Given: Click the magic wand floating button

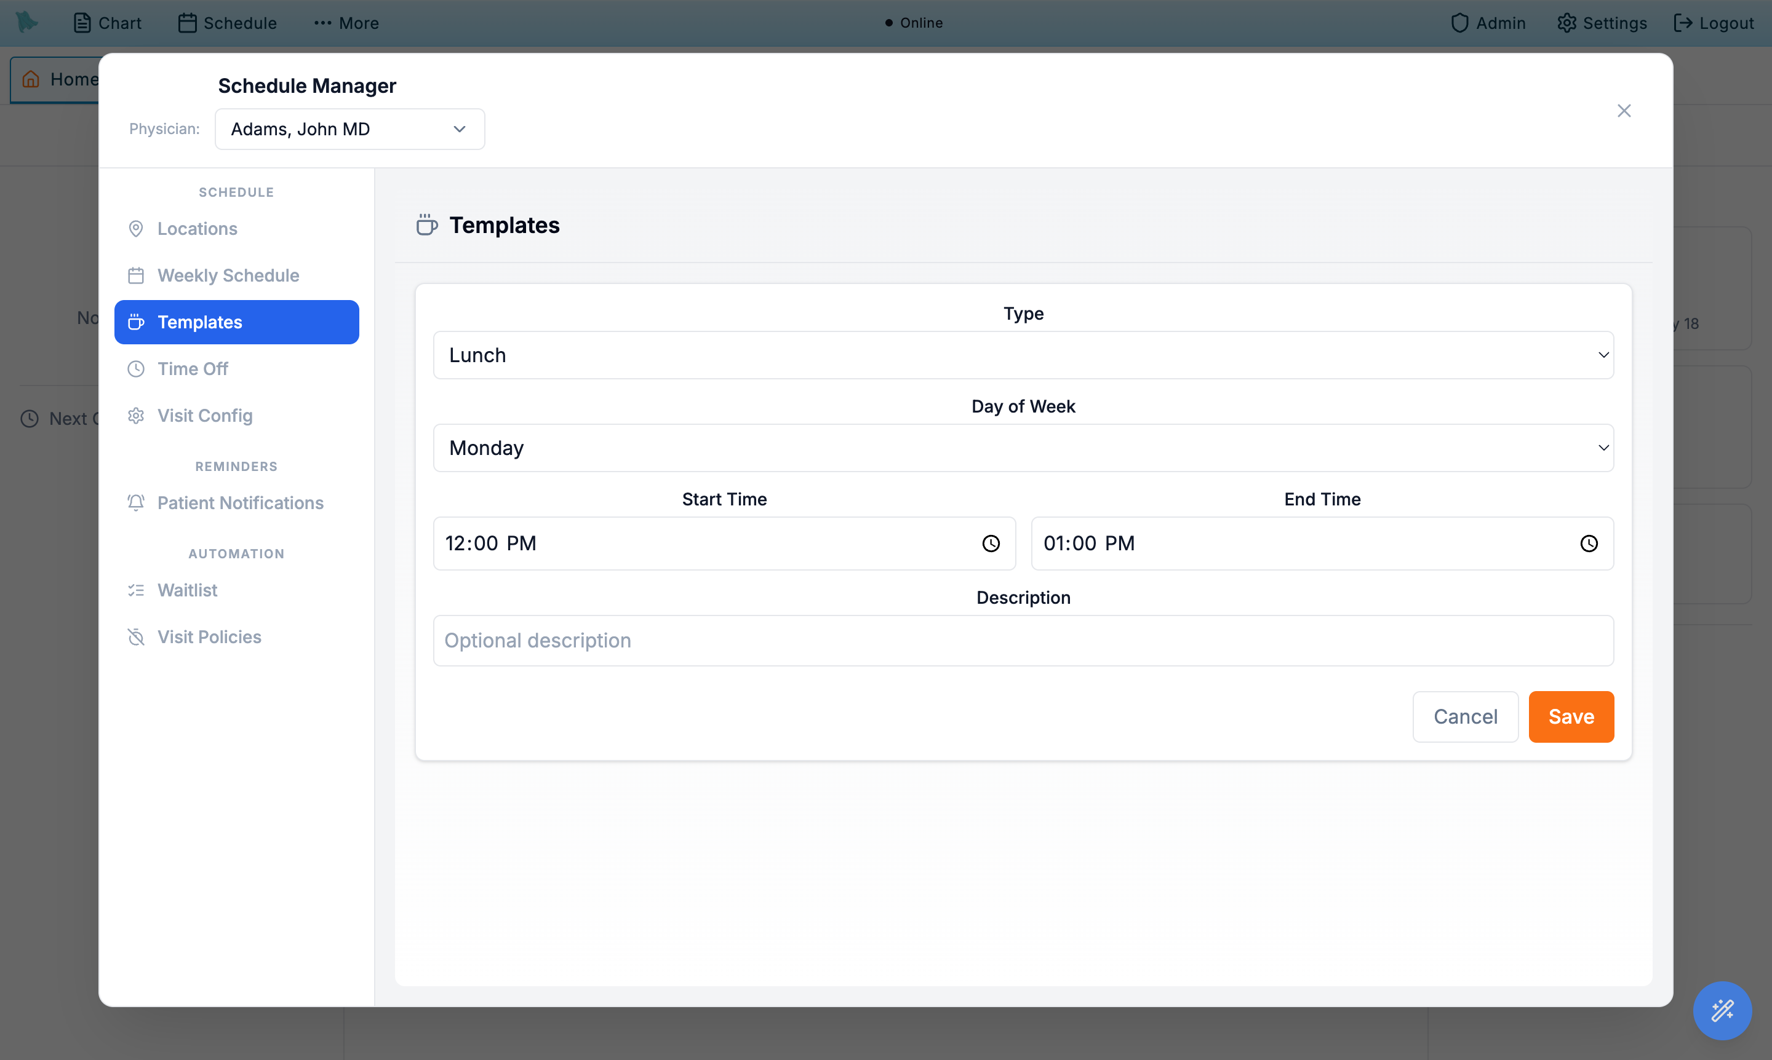Looking at the screenshot, I should click(x=1722, y=1010).
